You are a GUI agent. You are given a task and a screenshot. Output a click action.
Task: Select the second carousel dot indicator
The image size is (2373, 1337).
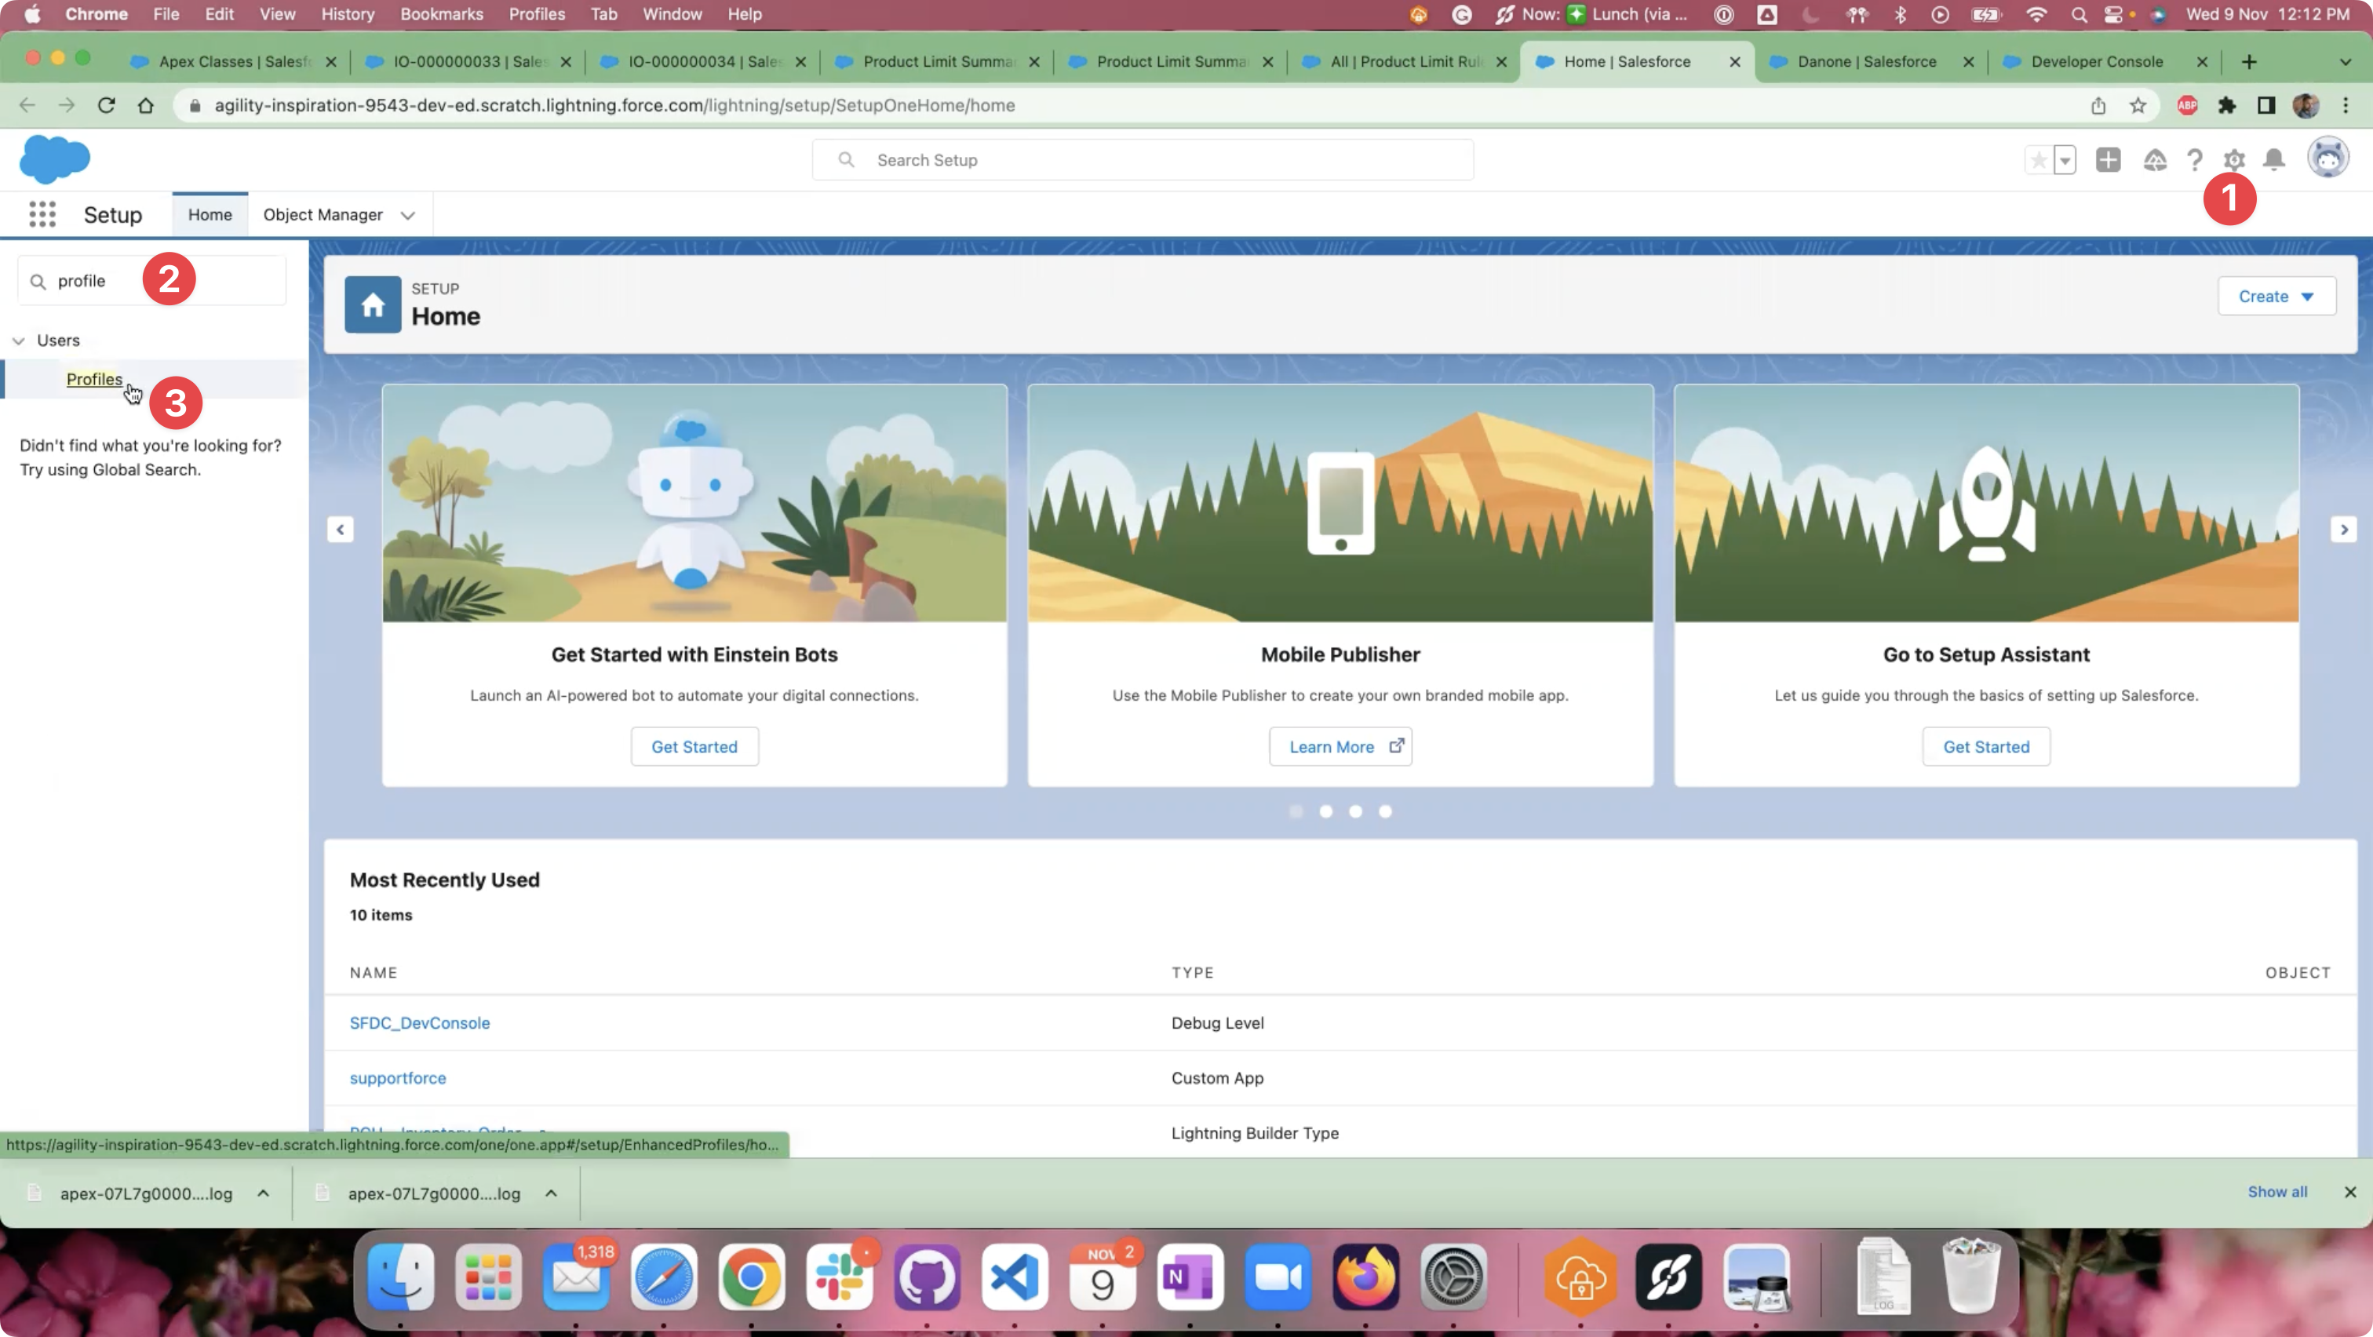tap(1325, 811)
